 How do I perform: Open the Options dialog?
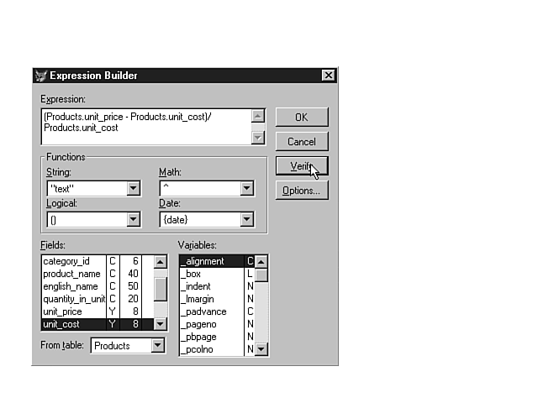pos(301,191)
